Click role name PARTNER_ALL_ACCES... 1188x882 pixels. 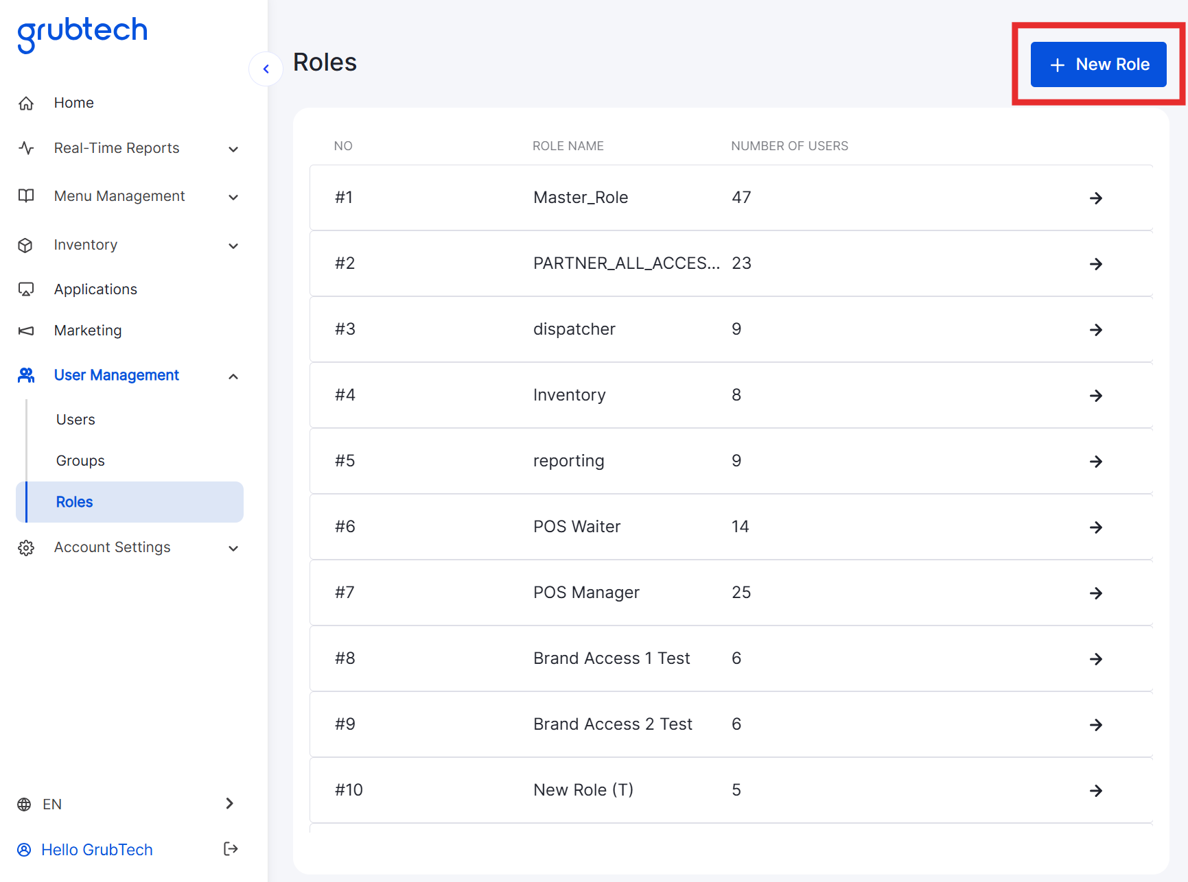click(627, 263)
